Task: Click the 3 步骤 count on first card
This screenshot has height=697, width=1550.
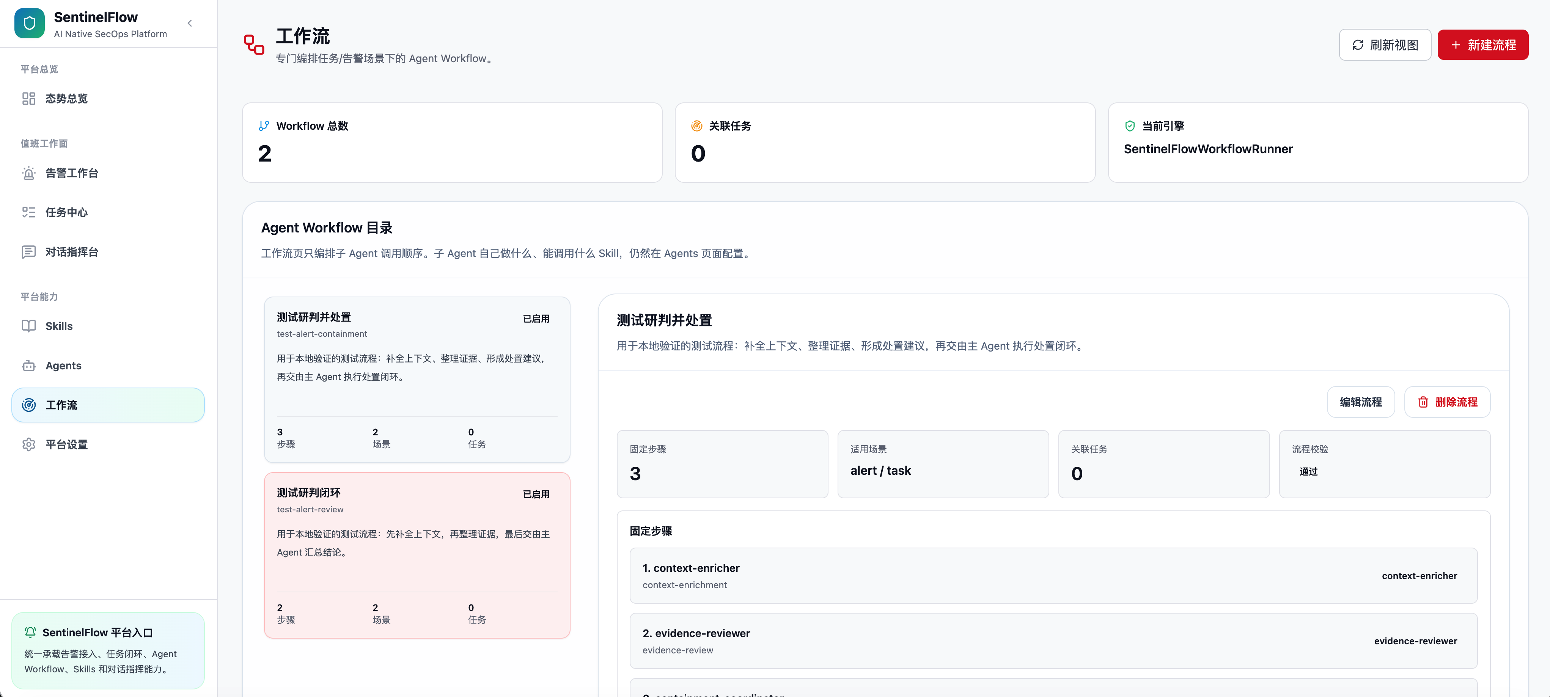Action: [x=286, y=438]
